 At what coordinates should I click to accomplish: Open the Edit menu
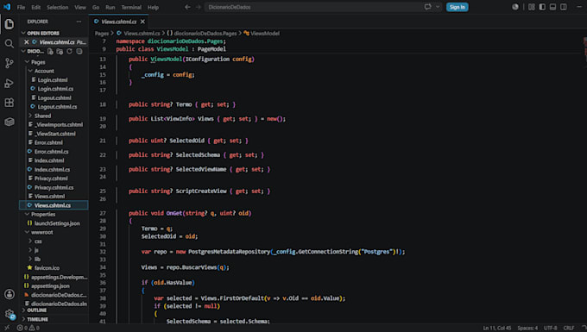click(36, 7)
